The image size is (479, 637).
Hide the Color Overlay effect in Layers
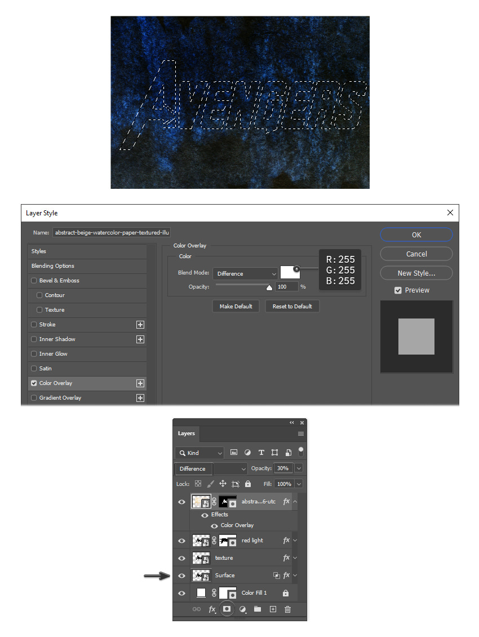[214, 526]
